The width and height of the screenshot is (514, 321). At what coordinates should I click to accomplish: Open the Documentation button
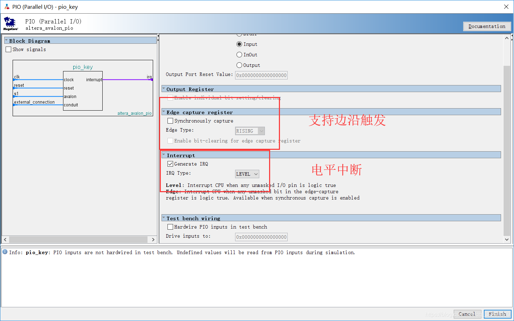[x=487, y=26]
